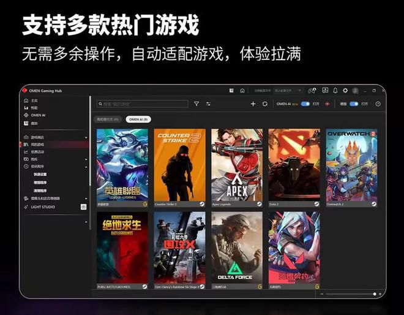
Task: Click the title bar home icon
Action: click(242, 91)
